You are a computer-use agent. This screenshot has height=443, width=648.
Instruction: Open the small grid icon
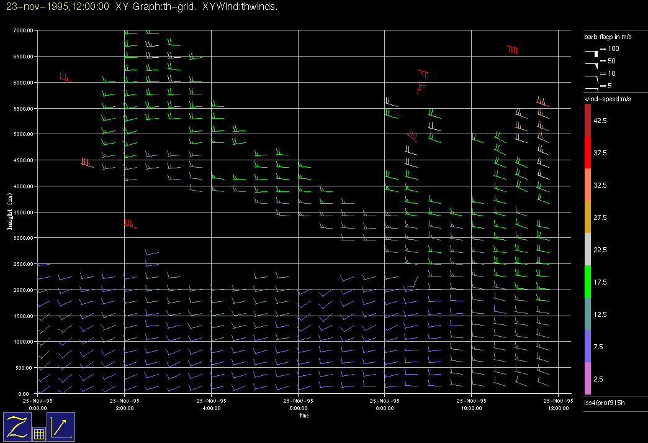coord(38,434)
